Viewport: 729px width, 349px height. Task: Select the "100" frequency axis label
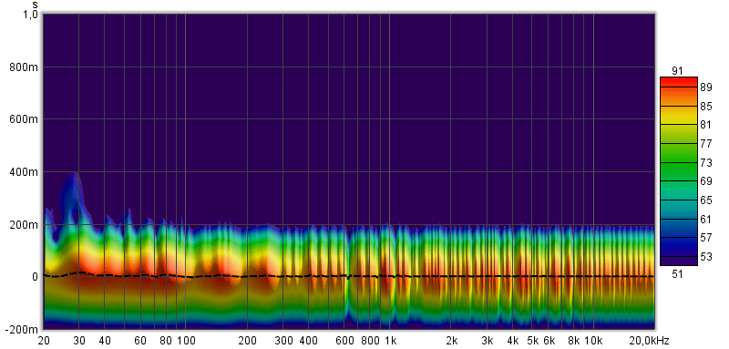[186, 340]
